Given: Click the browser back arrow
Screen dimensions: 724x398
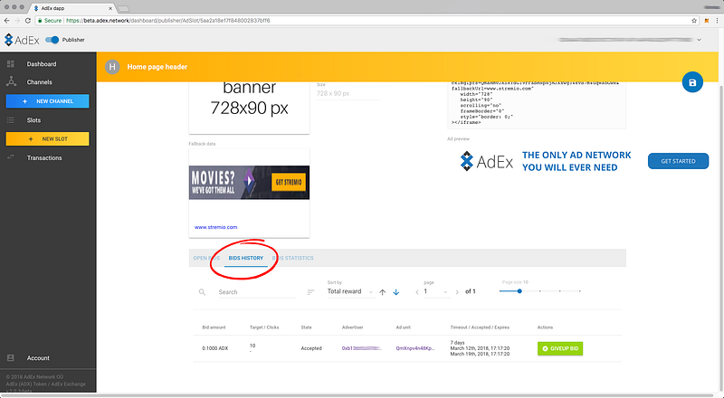Looking at the screenshot, I should [x=6, y=20].
